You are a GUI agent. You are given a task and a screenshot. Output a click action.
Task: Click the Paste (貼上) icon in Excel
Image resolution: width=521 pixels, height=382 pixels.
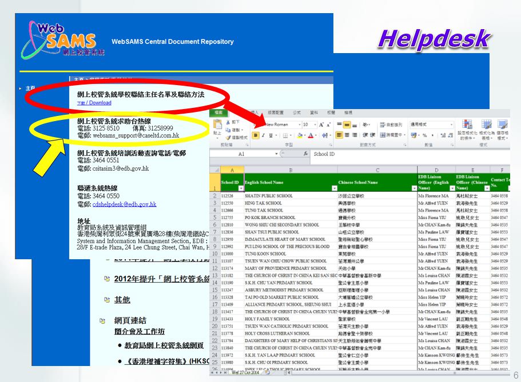[218, 124]
